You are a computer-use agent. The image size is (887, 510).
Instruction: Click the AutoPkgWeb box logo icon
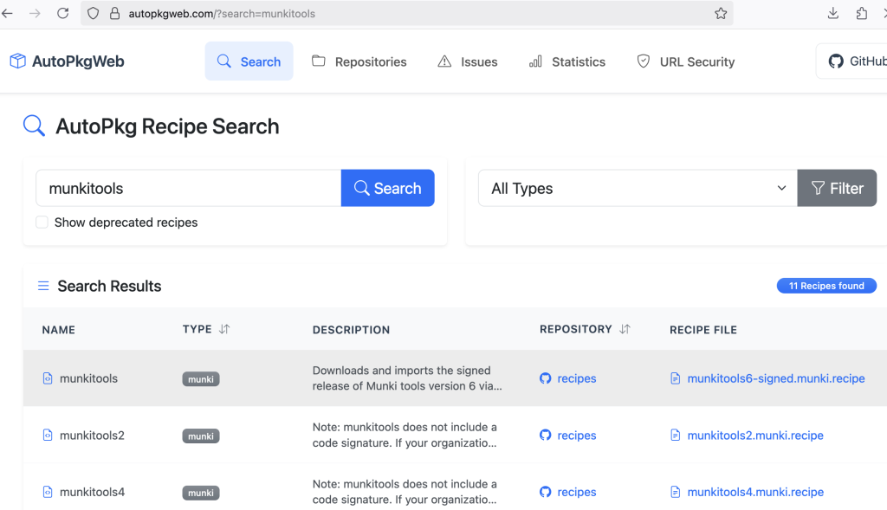(x=17, y=61)
